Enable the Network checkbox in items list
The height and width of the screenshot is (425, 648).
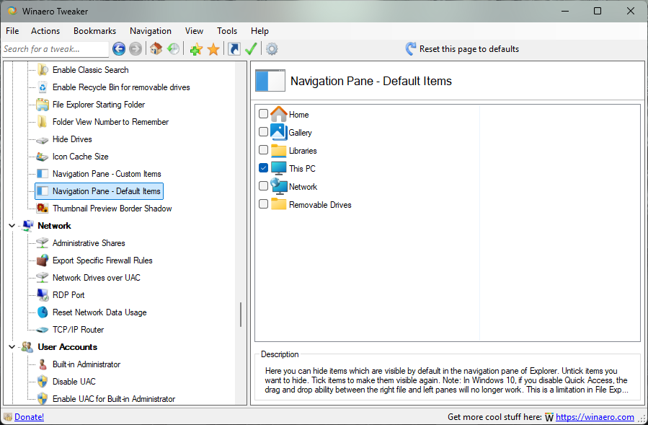[263, 186]
